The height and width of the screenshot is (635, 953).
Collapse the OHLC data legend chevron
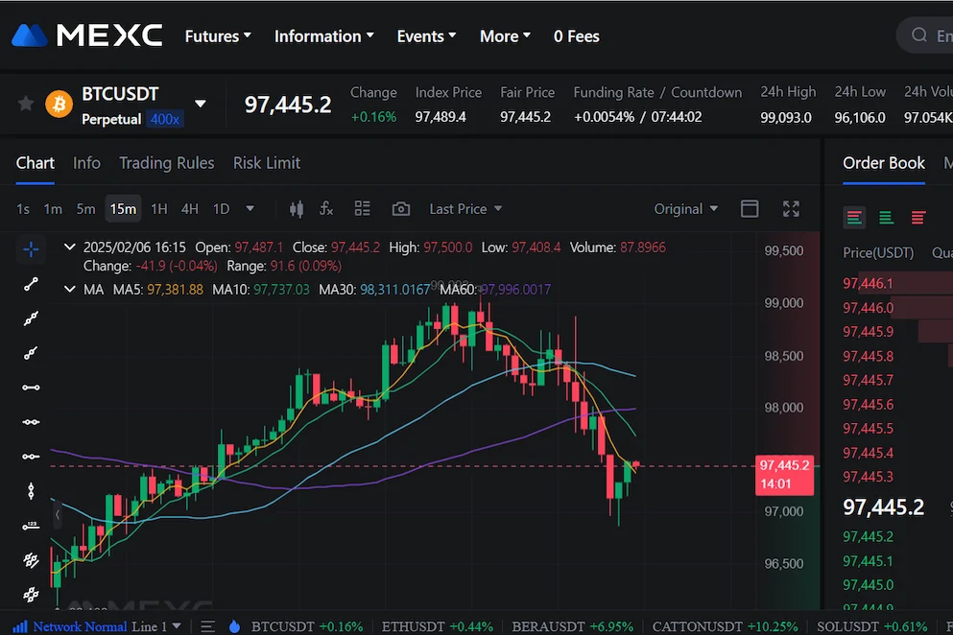pyautogui.click(x=70, y=247)
